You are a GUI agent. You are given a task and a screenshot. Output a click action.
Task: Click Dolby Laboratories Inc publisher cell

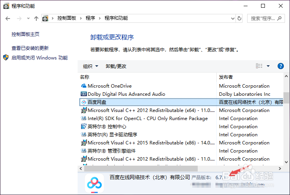click(244, 94)
